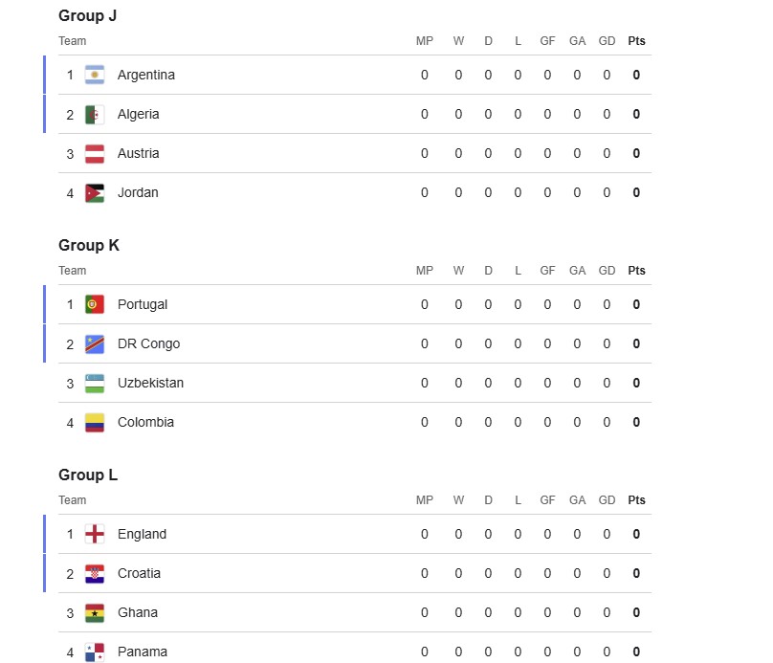This screenshot has width=773, height=663.
Task: Click the MP column header in Group J
Action: click(x=425, y=40)
